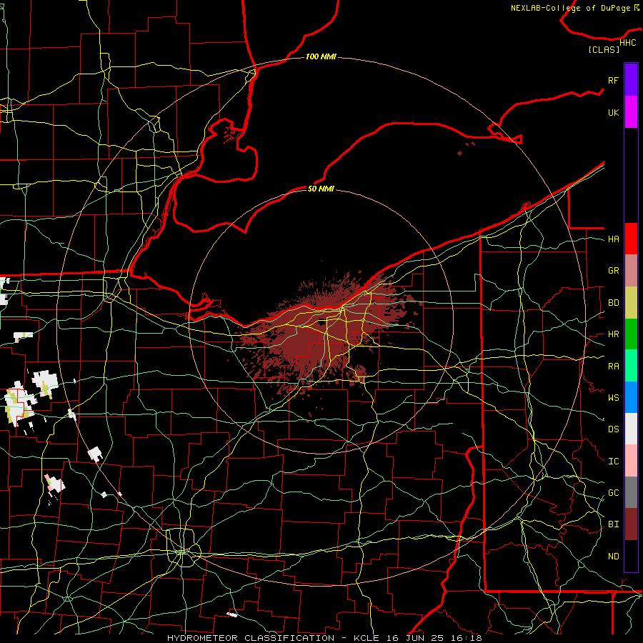The image size is (643, 643).
Task: Click the brown BI legend color swatch
Action: [x=631, y=524]
